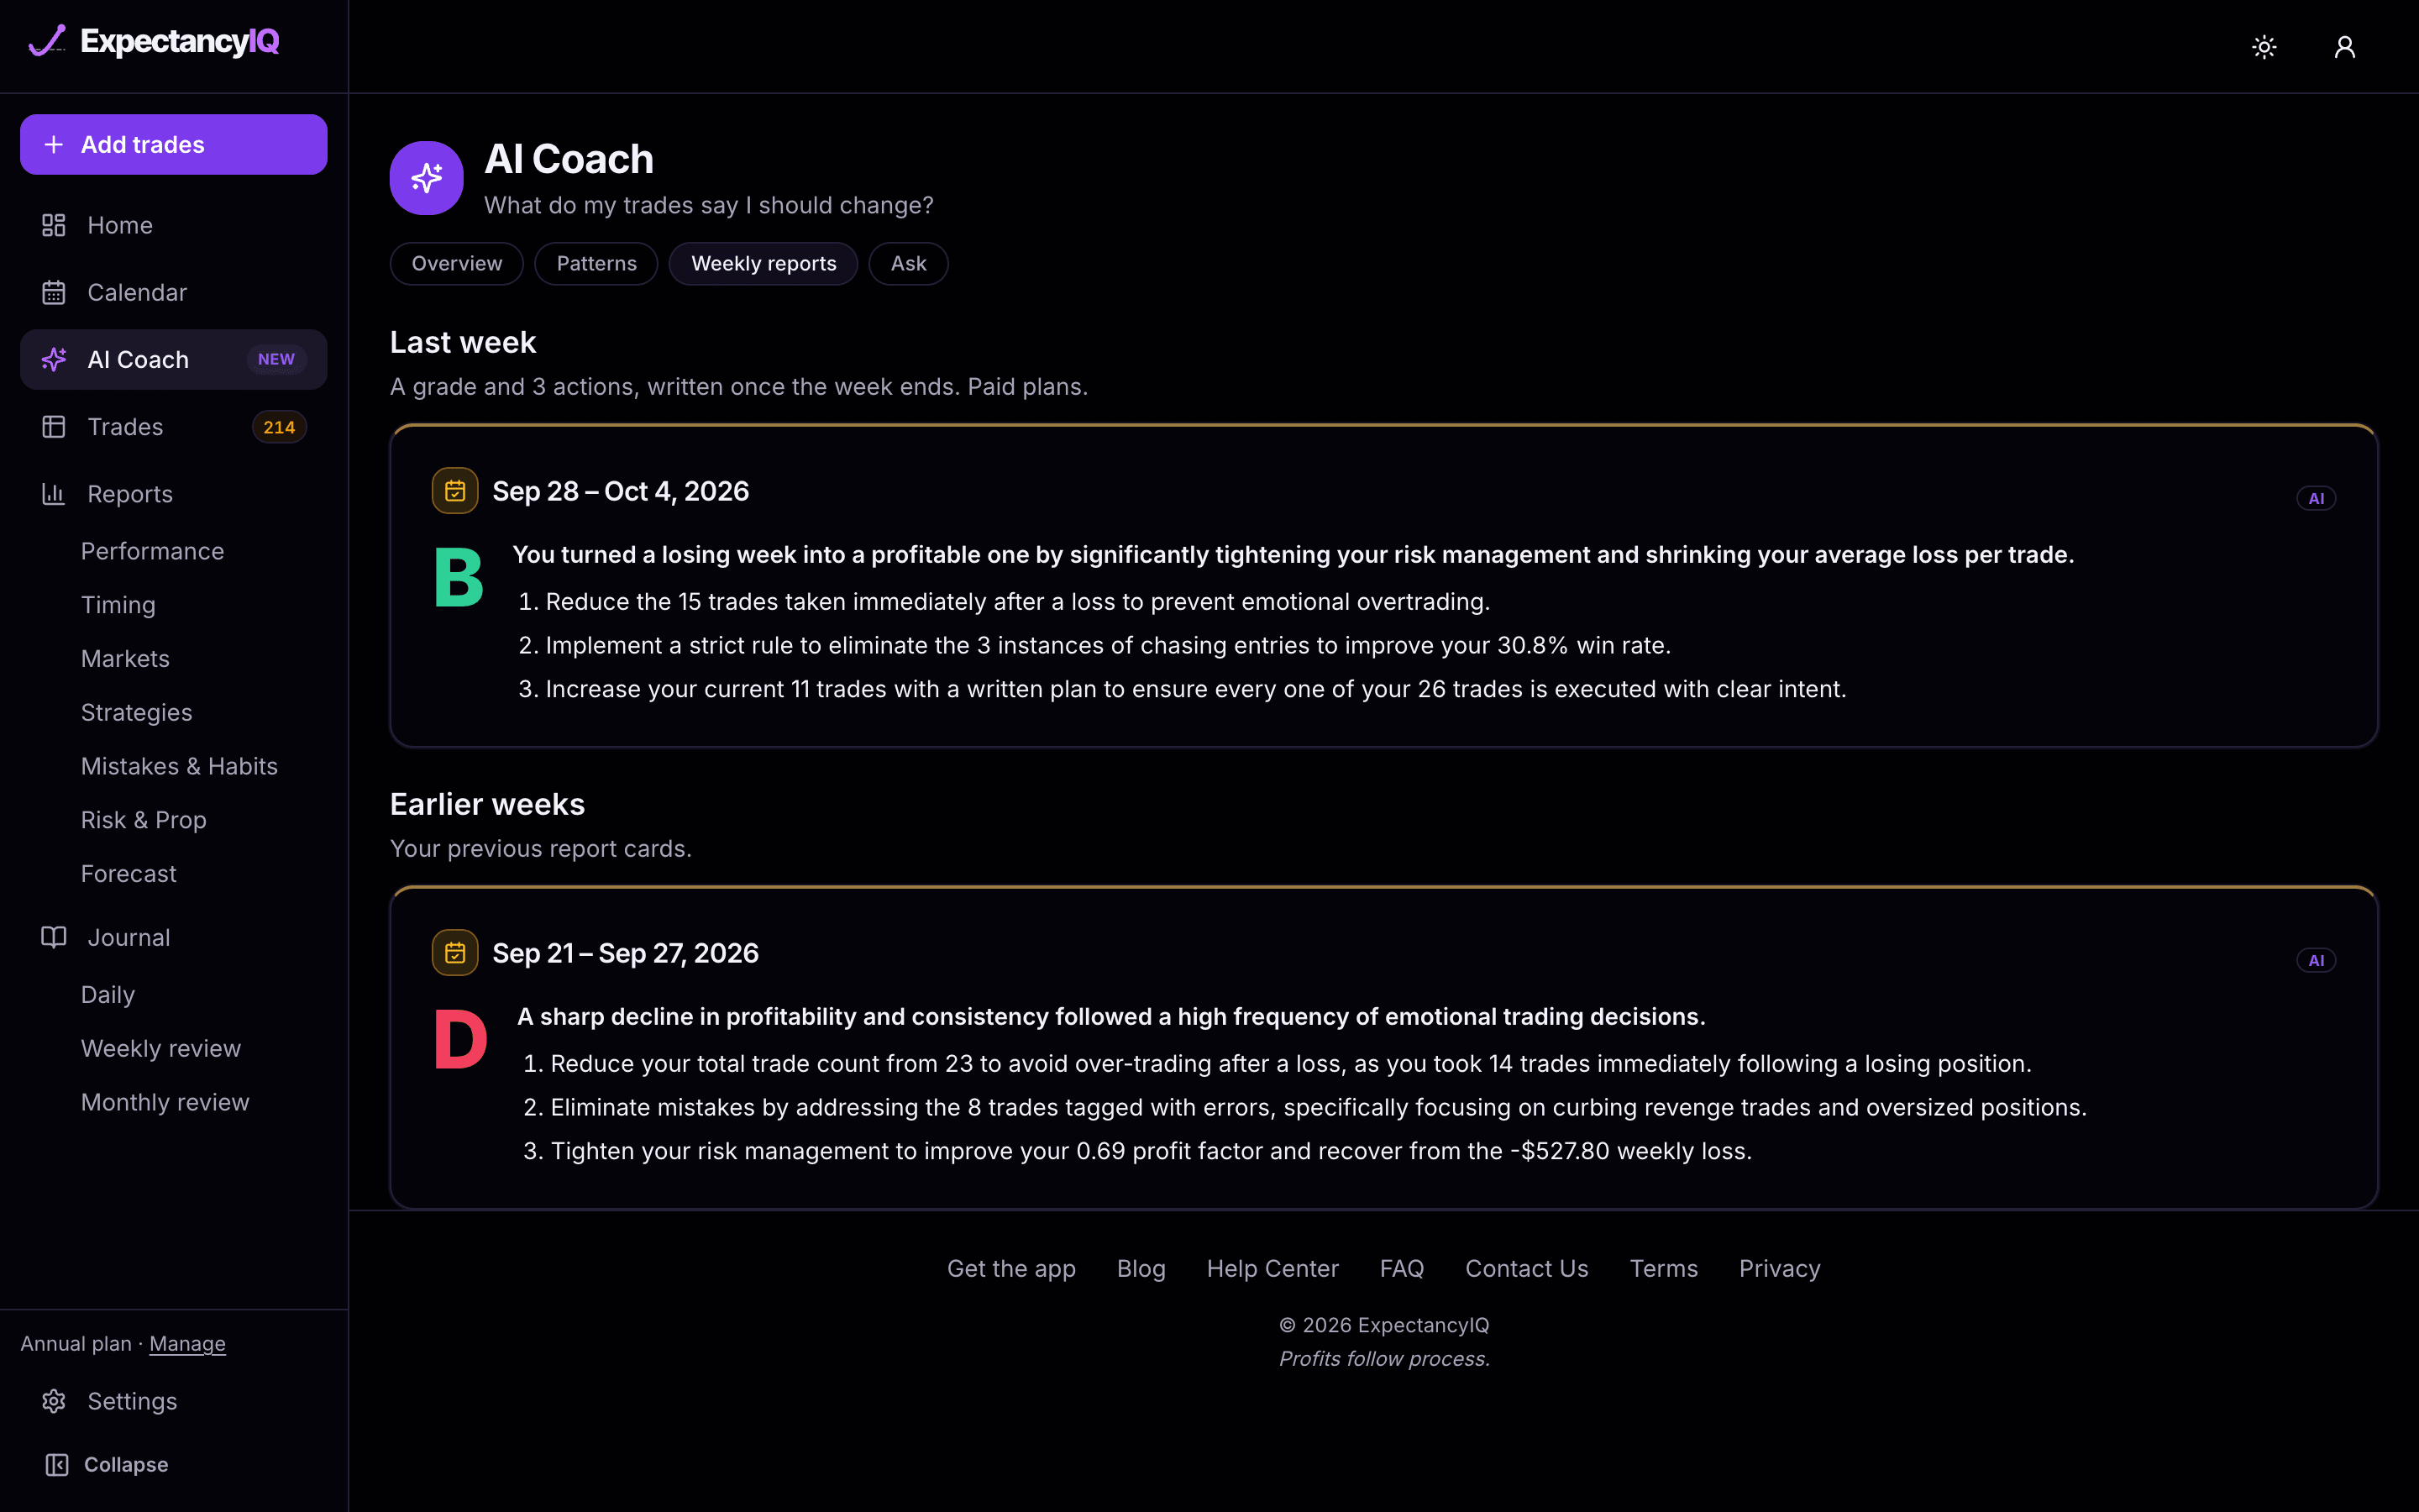The height and width of the screenshot is (1512, 2419).
Task: Click the Home dashboard icon
Action: (54, 225)
